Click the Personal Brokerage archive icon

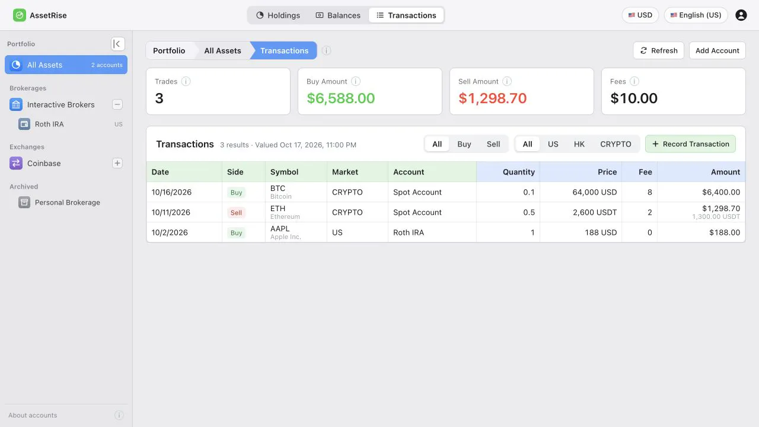(24, 203)
